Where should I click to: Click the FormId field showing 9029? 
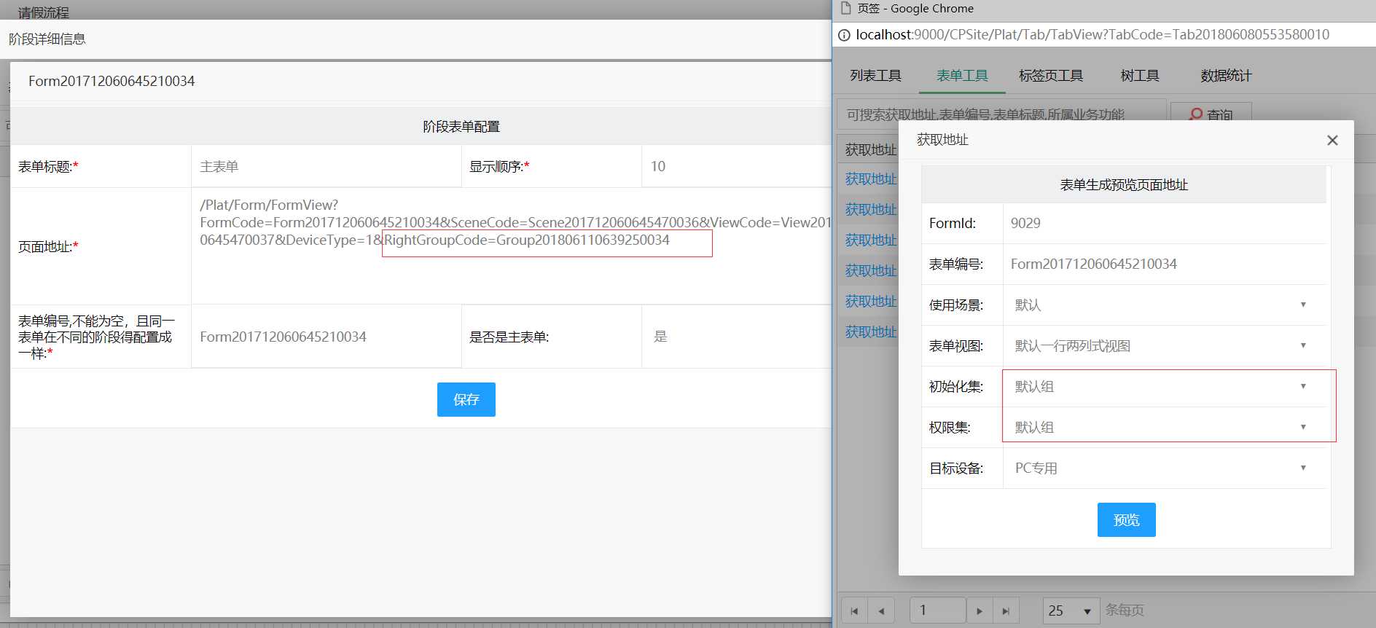(1164, 223)
